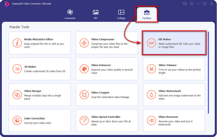Click the 3D Maker icon
The height and width of the screenshot is (137, 217).
click(x=17, y=69)
